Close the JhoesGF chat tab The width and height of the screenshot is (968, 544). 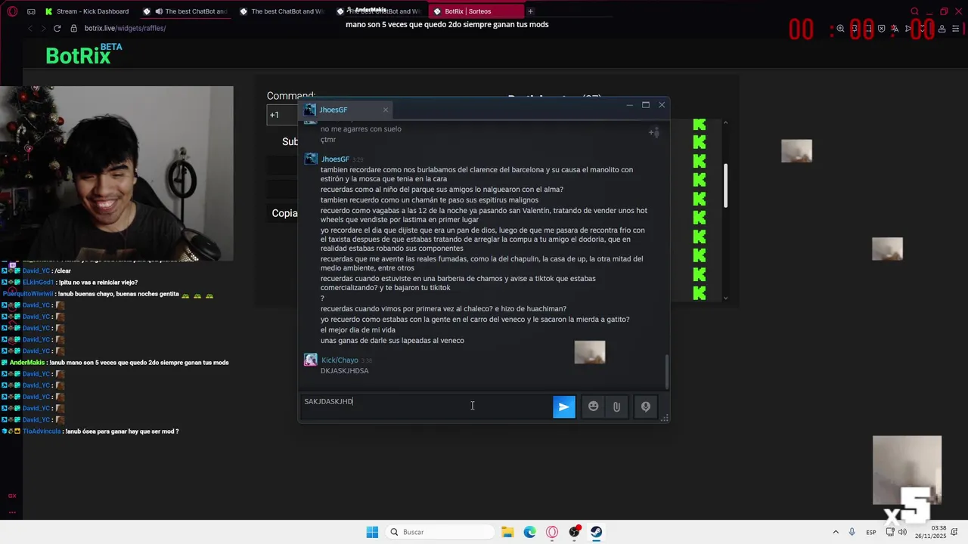(x=385, y=110)
